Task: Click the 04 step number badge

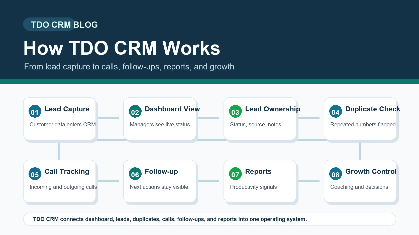Action: pos(336,111)
